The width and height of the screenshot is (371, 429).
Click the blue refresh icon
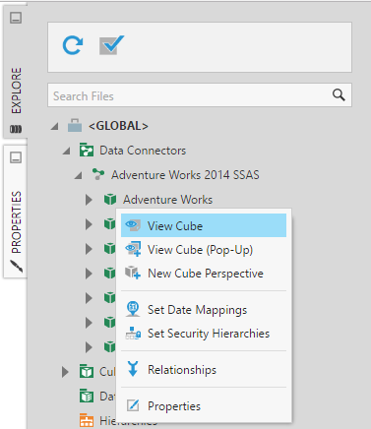(73, 45)
